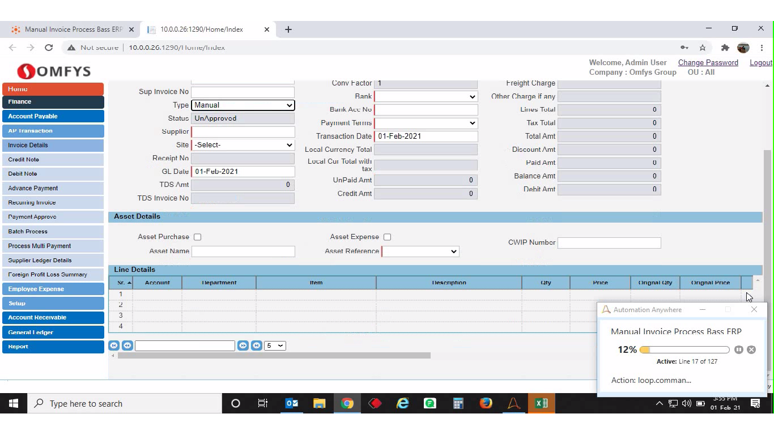774x435 pixels.
Task: Pause the Automation Anywhere bot run
Action: tap(739, 350)
